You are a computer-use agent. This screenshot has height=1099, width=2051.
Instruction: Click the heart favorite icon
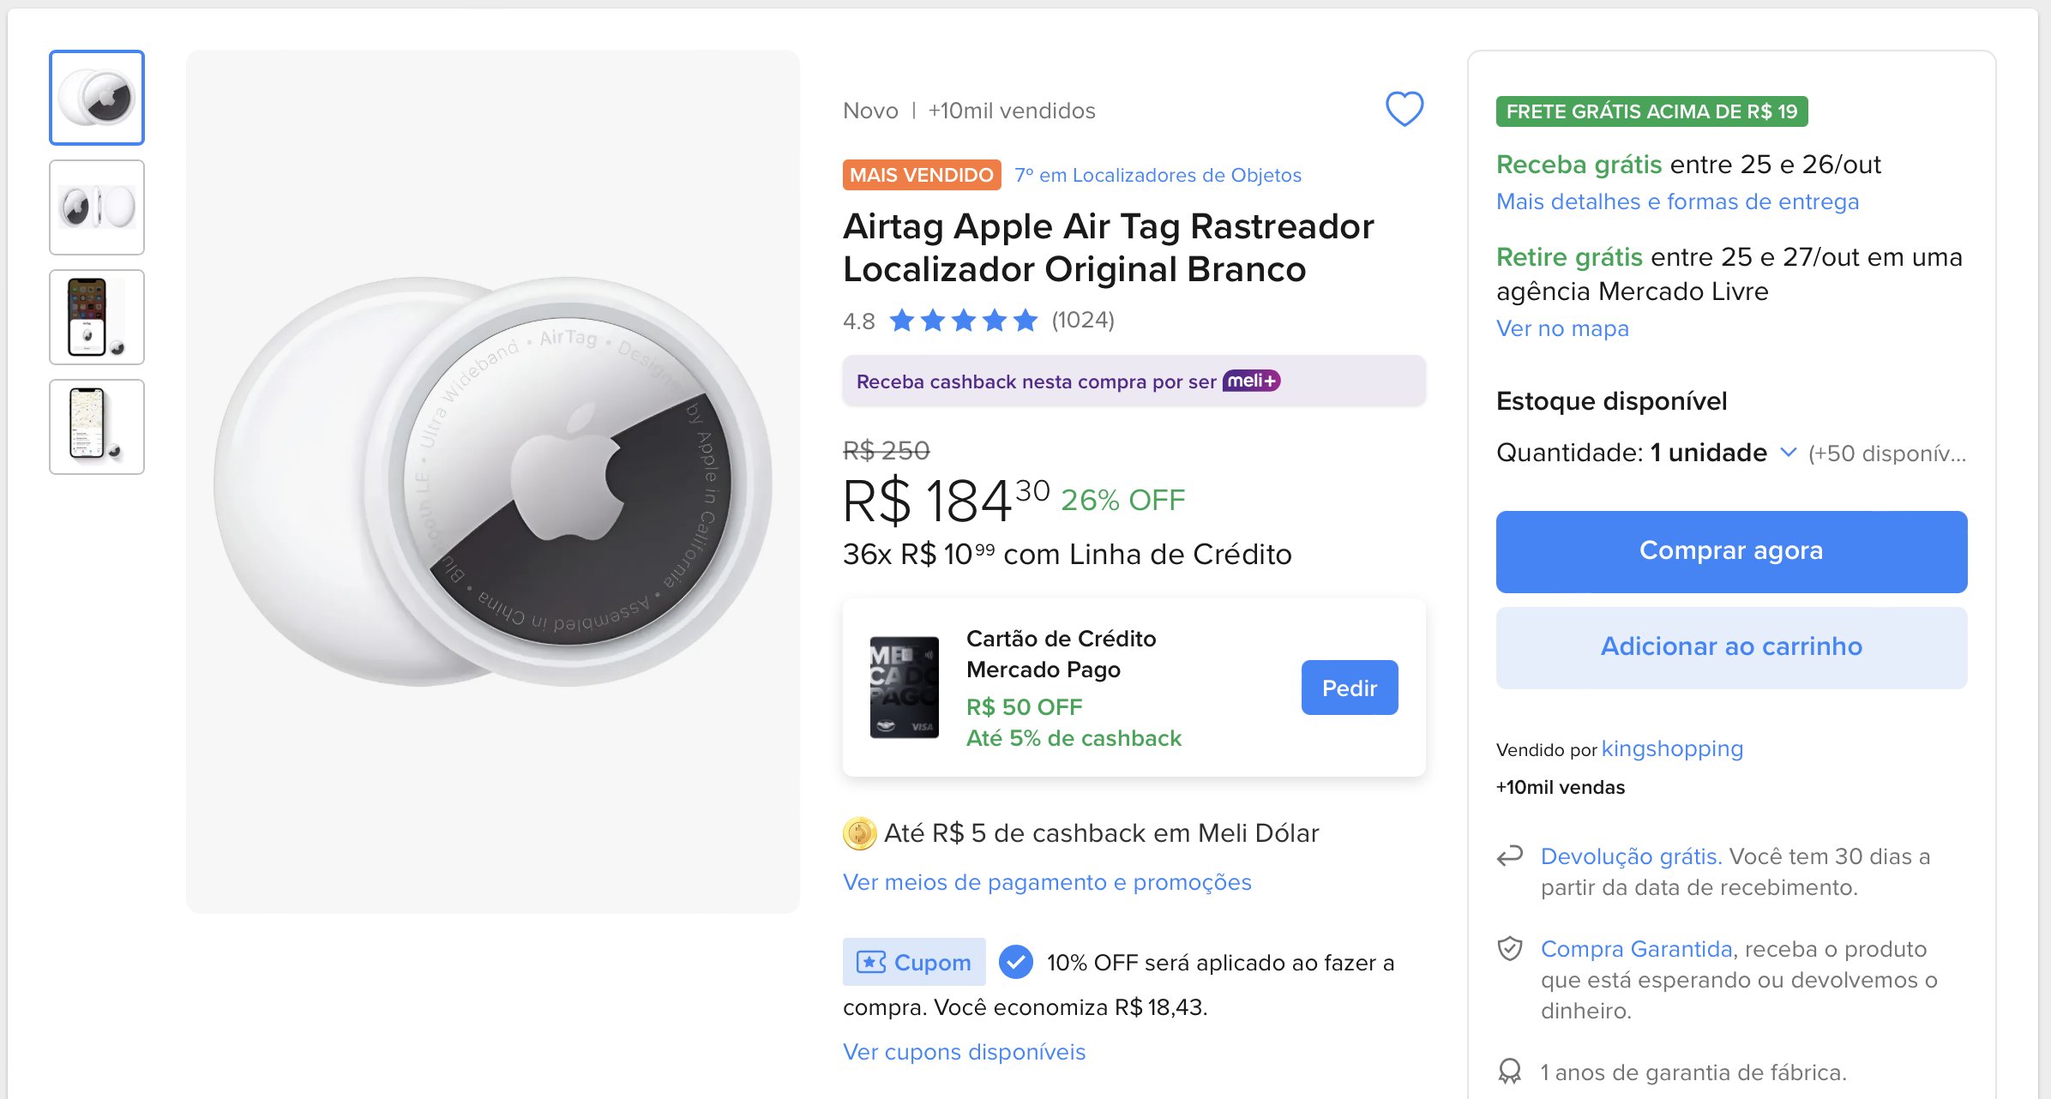click(1404, 109)
